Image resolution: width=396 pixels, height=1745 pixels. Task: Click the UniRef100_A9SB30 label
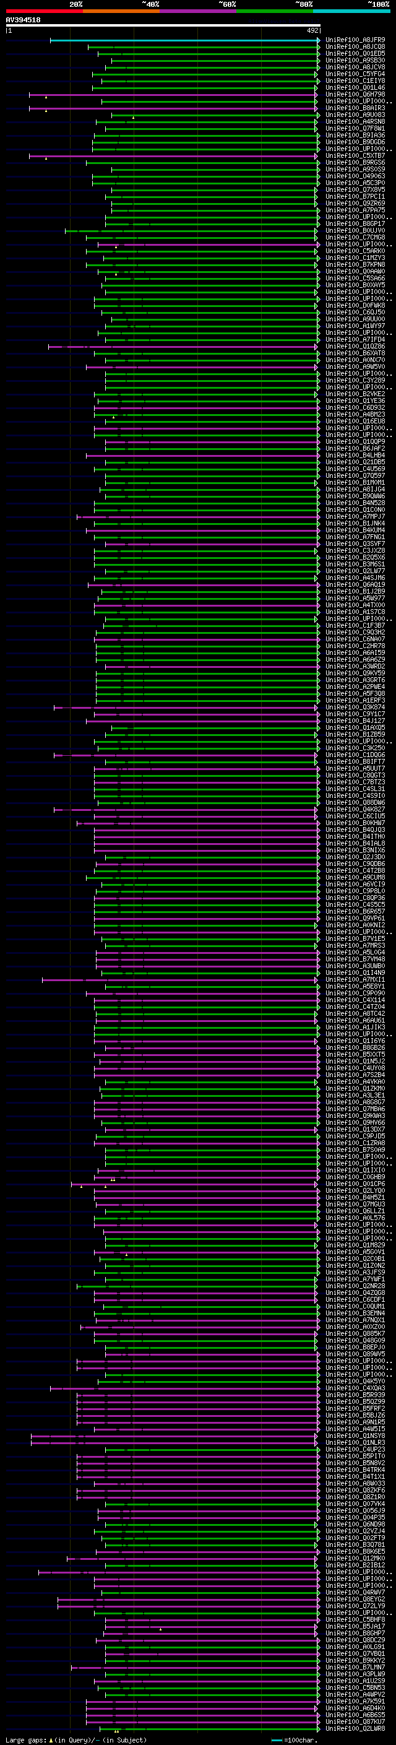pos(355,60)
